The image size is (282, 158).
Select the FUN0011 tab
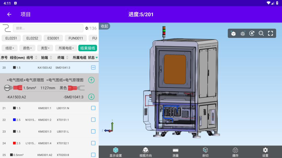click(76, 38)
